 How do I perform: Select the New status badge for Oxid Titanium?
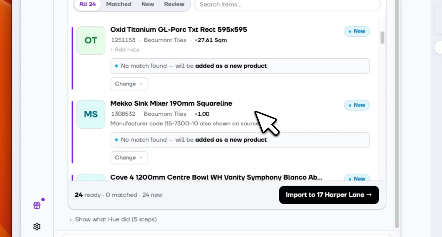(357, 31)
